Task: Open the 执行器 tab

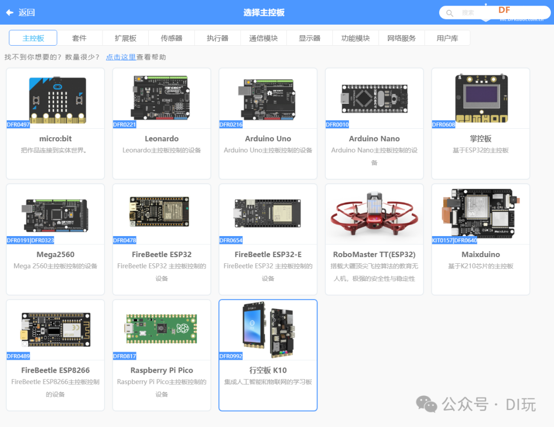Action: click(217, 38)
